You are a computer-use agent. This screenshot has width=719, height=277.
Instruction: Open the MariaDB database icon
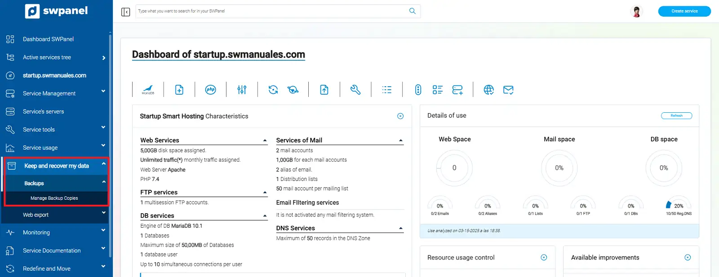click(148, 90)
